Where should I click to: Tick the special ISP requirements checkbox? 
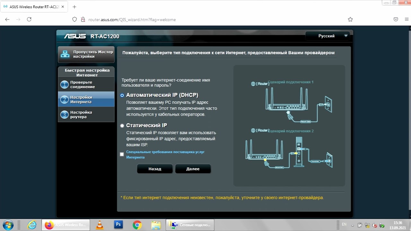point(122,154)
